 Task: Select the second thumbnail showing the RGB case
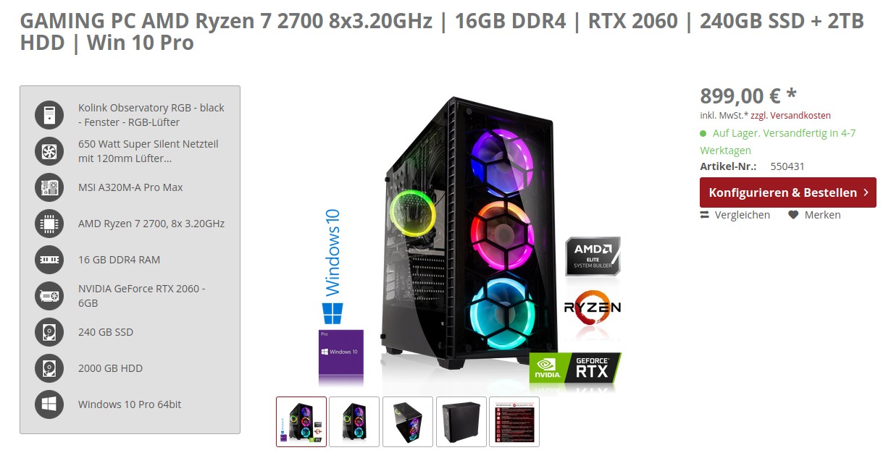(x=354, y=422)
